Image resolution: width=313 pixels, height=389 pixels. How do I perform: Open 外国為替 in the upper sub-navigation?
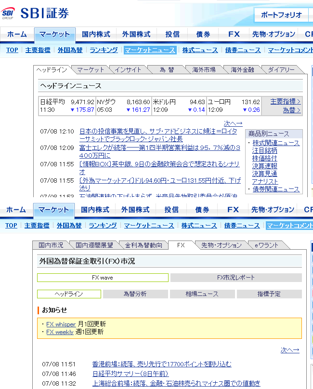tap(70, 50)
